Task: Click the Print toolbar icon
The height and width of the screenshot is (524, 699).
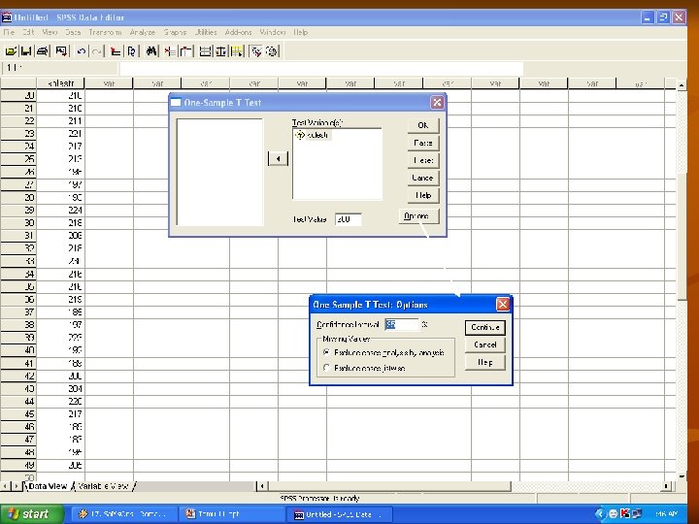Action: click(x=43, y=51)
